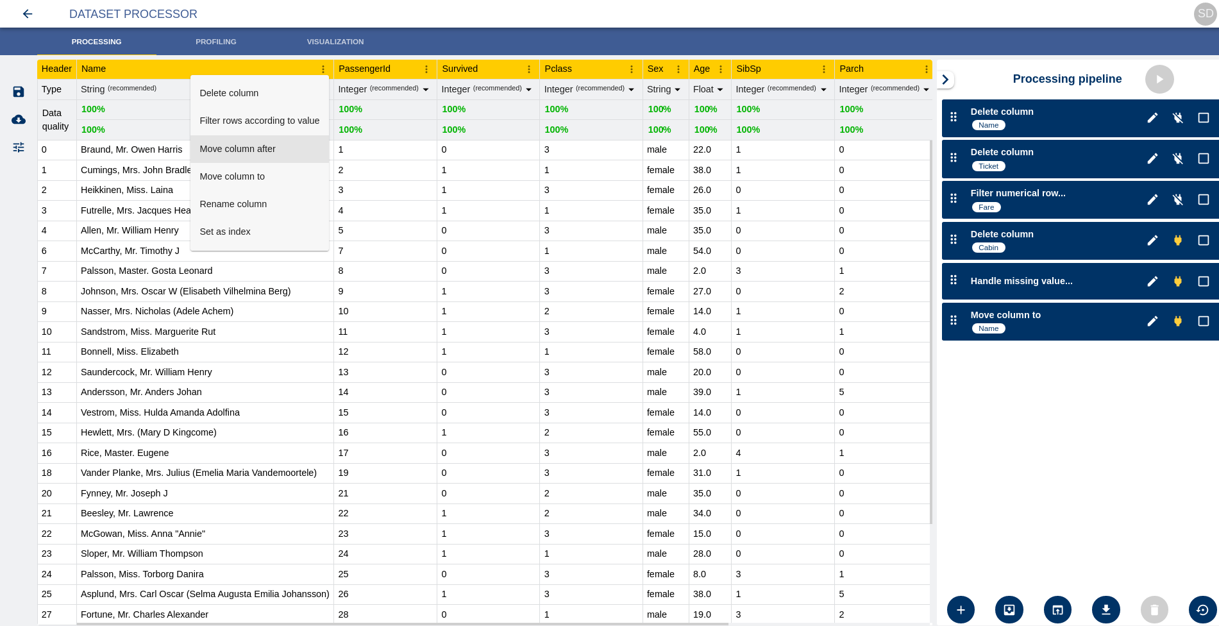The height and width of the screenshot is (626, 1219).
Task: Switch to the Profiling tab
Action: 216,41
